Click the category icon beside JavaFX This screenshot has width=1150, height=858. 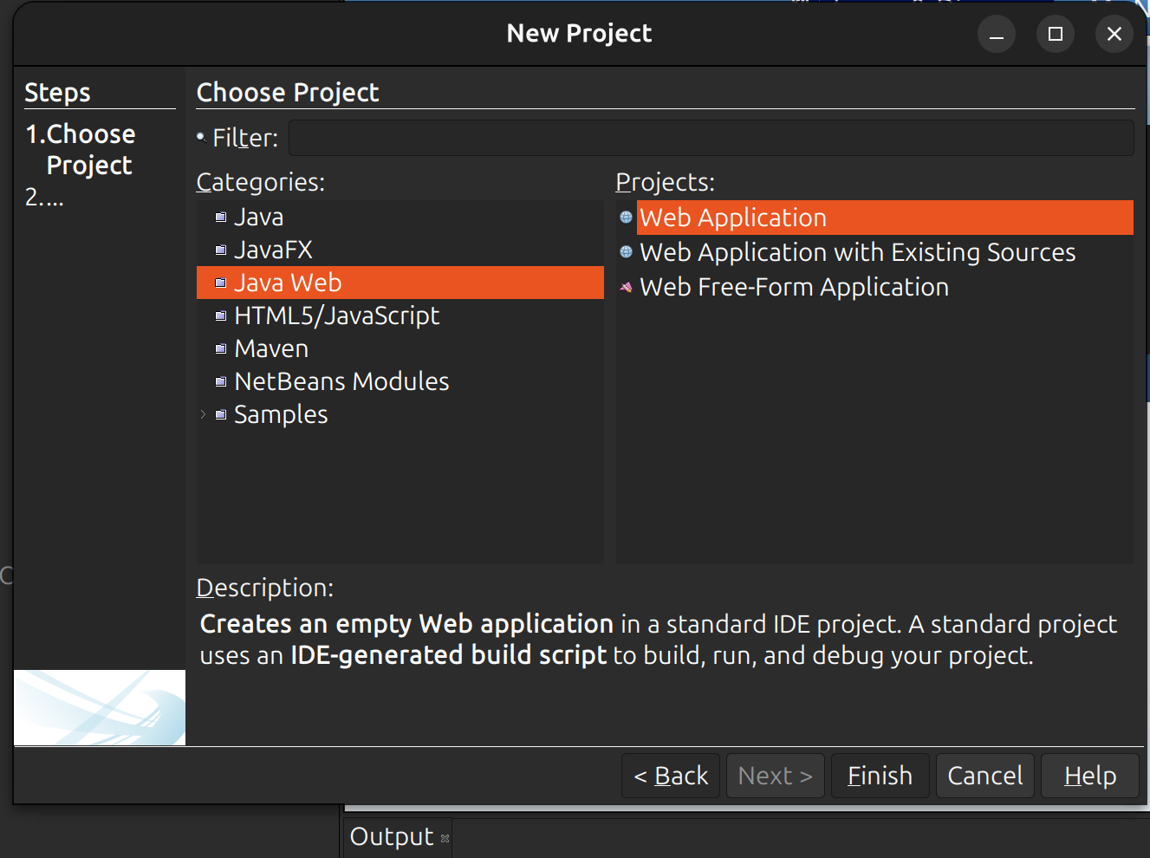(220, 250)
